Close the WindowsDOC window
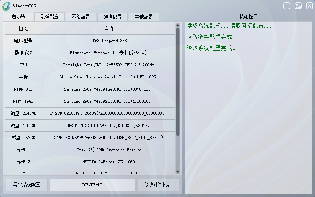 pos(309,6)
